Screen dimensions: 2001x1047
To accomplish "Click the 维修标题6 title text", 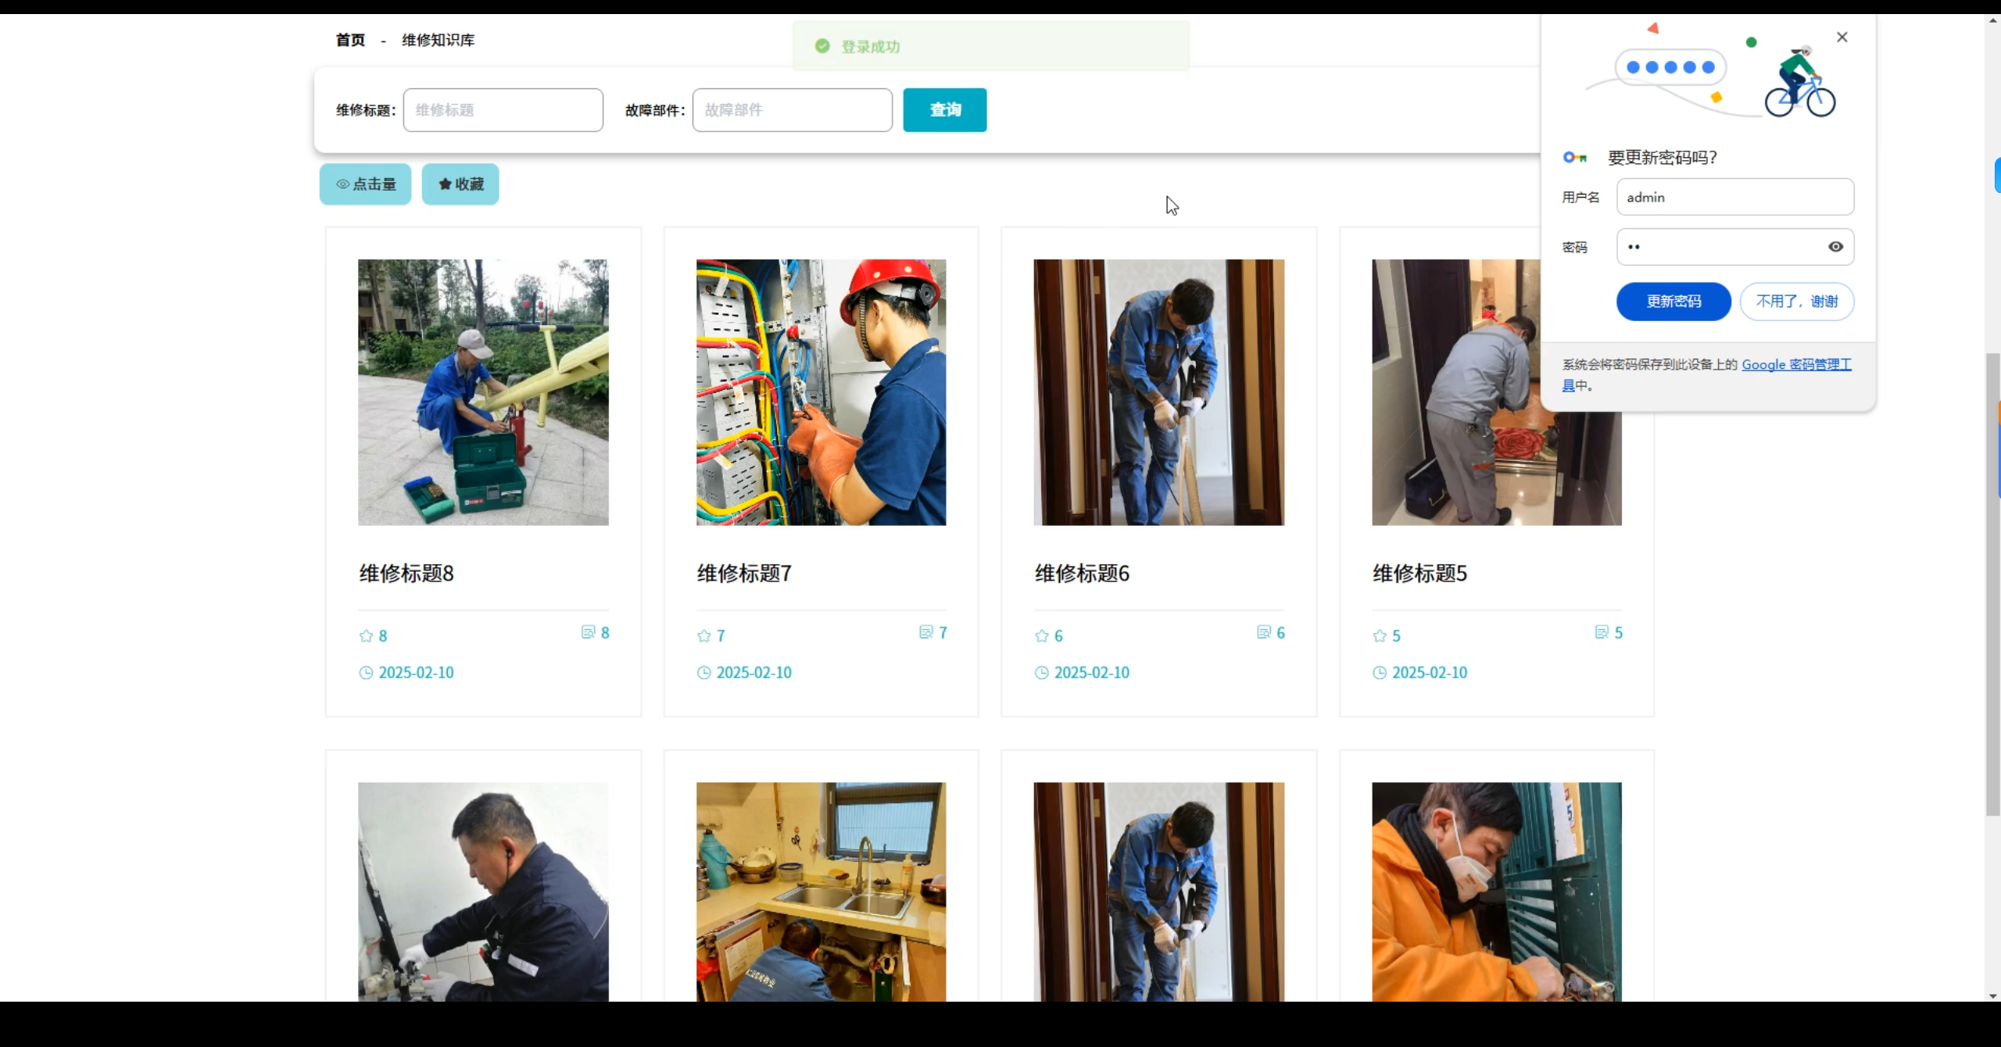I will point(1082,574).
